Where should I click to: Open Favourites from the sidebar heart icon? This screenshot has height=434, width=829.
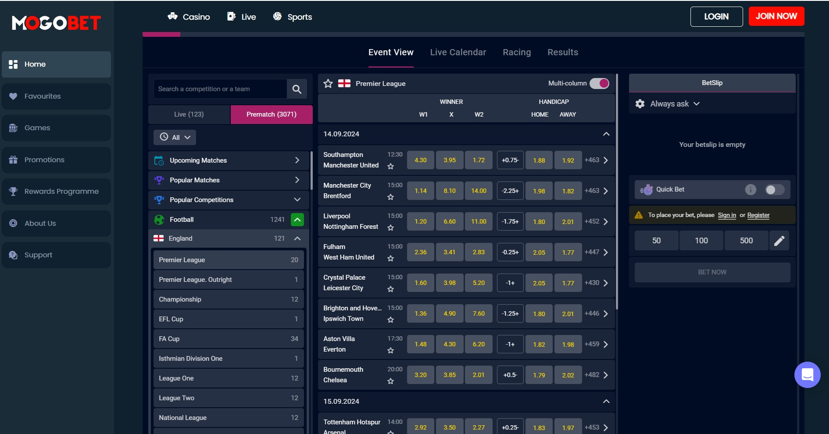(x=13, y=96)
